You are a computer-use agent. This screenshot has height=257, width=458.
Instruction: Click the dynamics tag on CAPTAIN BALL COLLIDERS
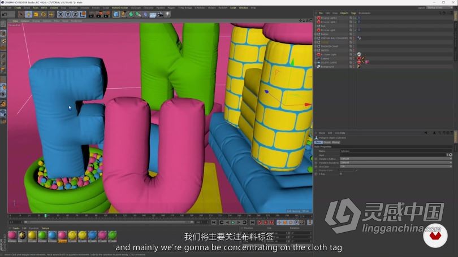point(359,38)
